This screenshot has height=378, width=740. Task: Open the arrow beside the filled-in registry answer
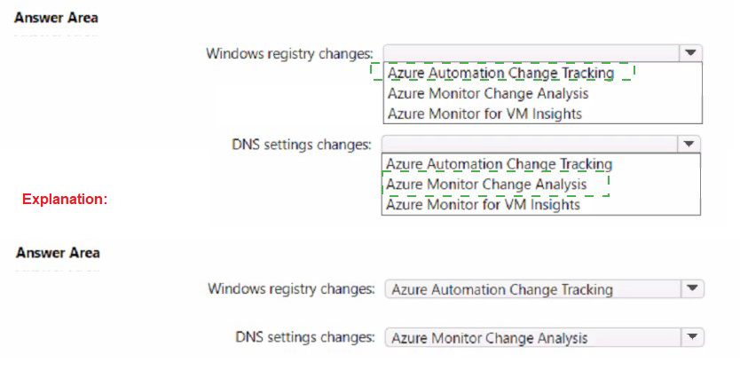click(x=693, y=289)
